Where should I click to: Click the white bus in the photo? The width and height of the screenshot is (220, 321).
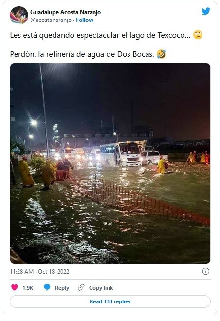[121, 154]
